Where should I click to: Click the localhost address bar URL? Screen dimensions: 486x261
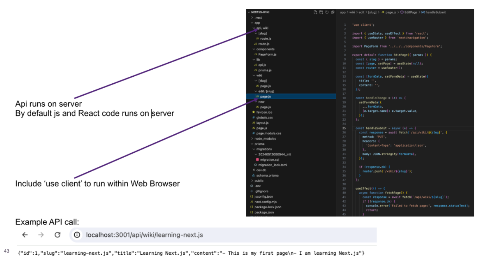tap(144, 235)
